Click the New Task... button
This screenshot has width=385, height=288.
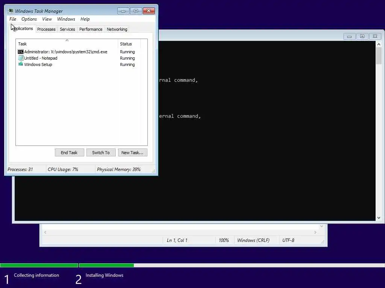(x=132, y=153)
